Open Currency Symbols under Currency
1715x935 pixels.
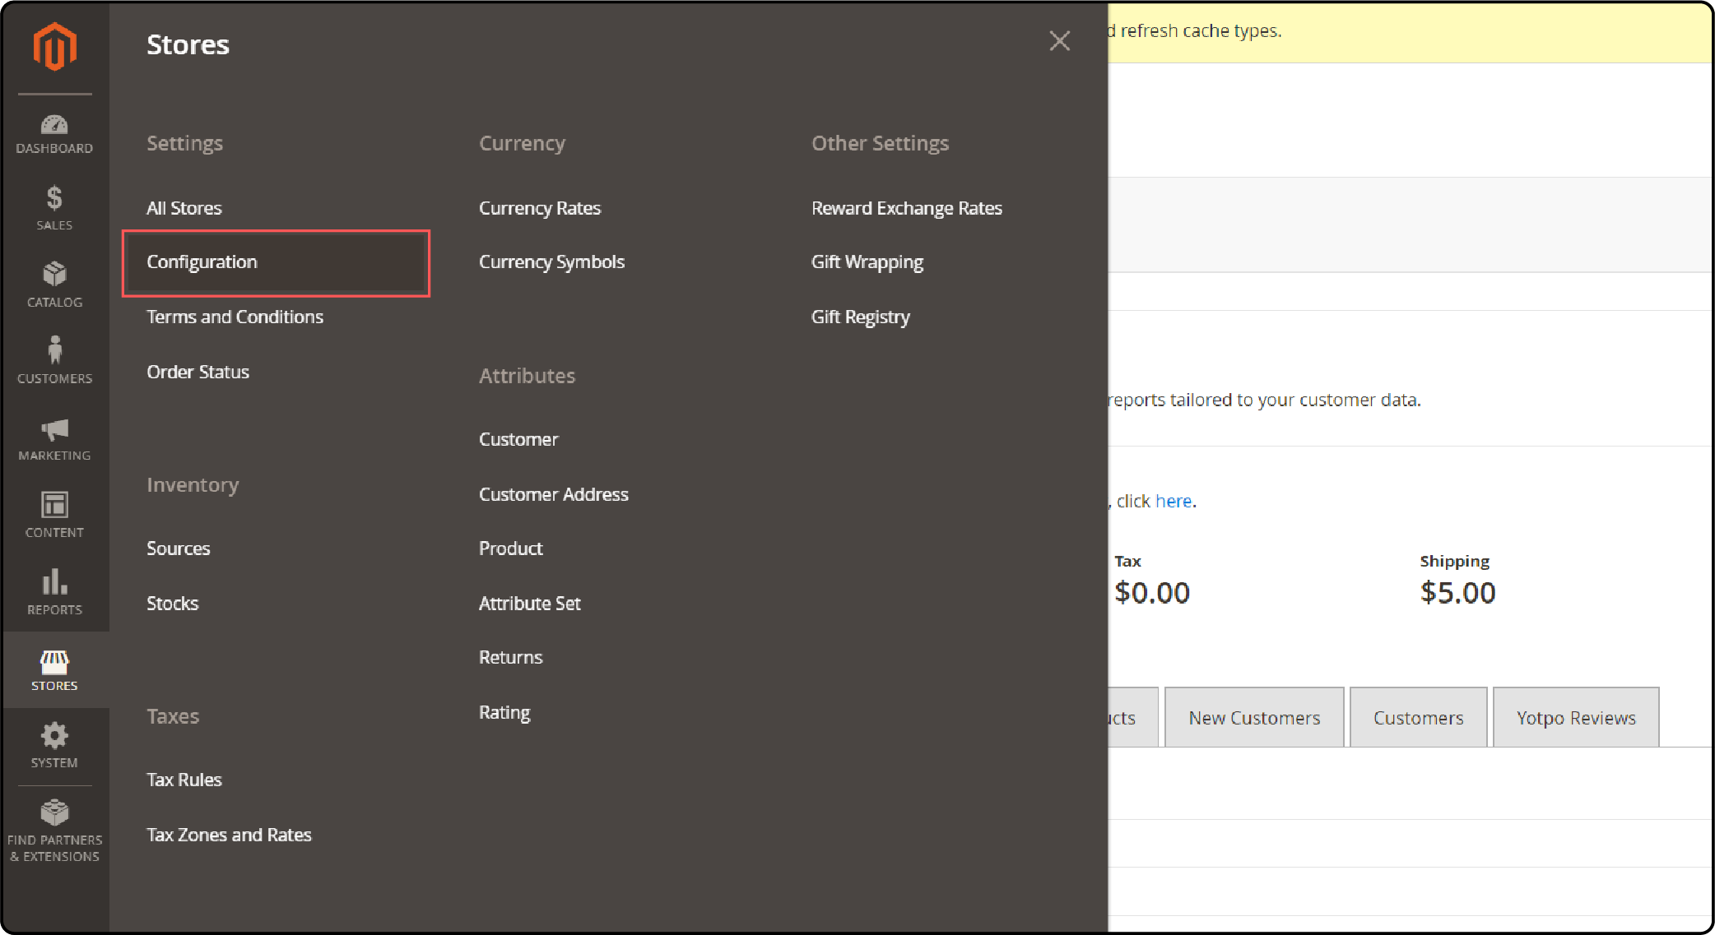(x=551, y=262)
